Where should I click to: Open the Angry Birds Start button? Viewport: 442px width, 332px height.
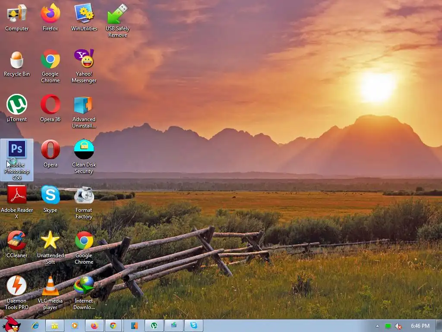(11, 324)
